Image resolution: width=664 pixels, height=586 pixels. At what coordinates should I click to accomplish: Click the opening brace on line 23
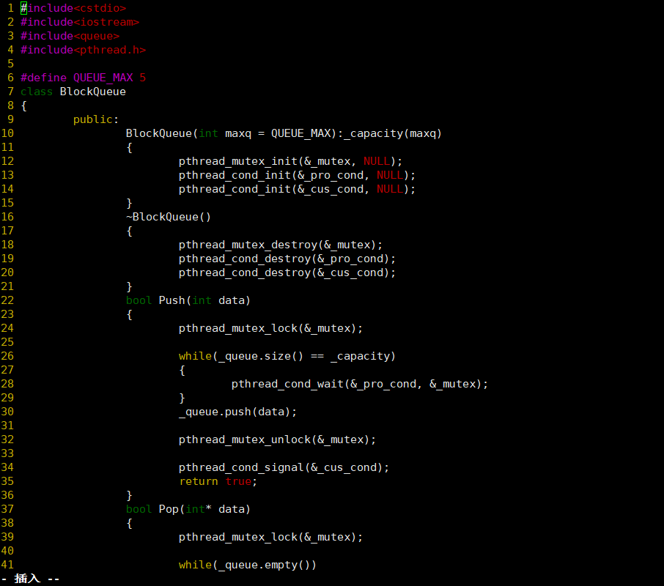click(129, 314)
